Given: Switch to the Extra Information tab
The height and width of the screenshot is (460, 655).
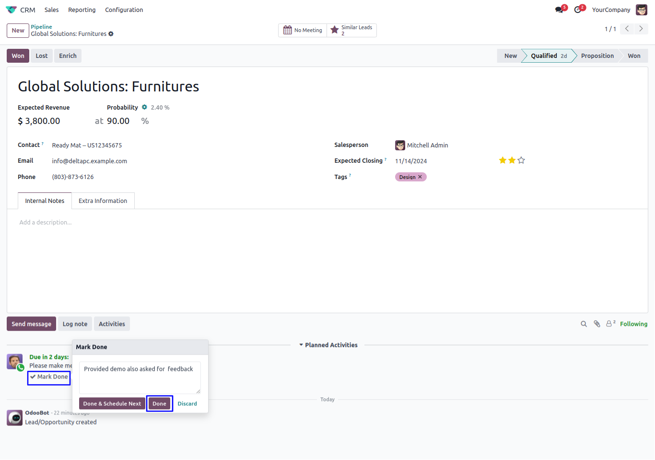Looking at the screenshot, I should click(103, 201).
